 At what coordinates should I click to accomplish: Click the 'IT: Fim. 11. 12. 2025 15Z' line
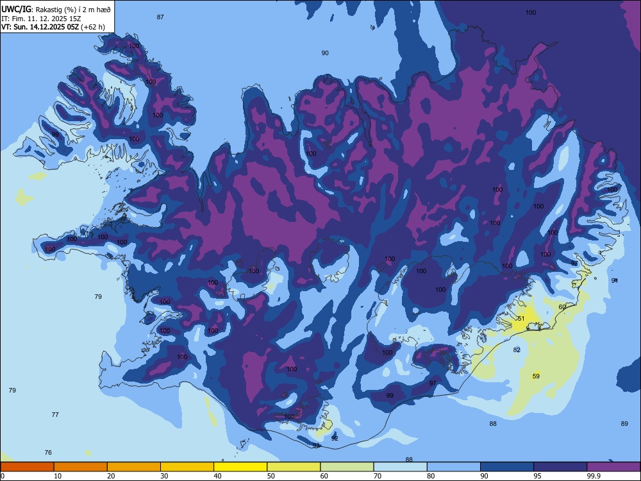click(x=41, y=19)
